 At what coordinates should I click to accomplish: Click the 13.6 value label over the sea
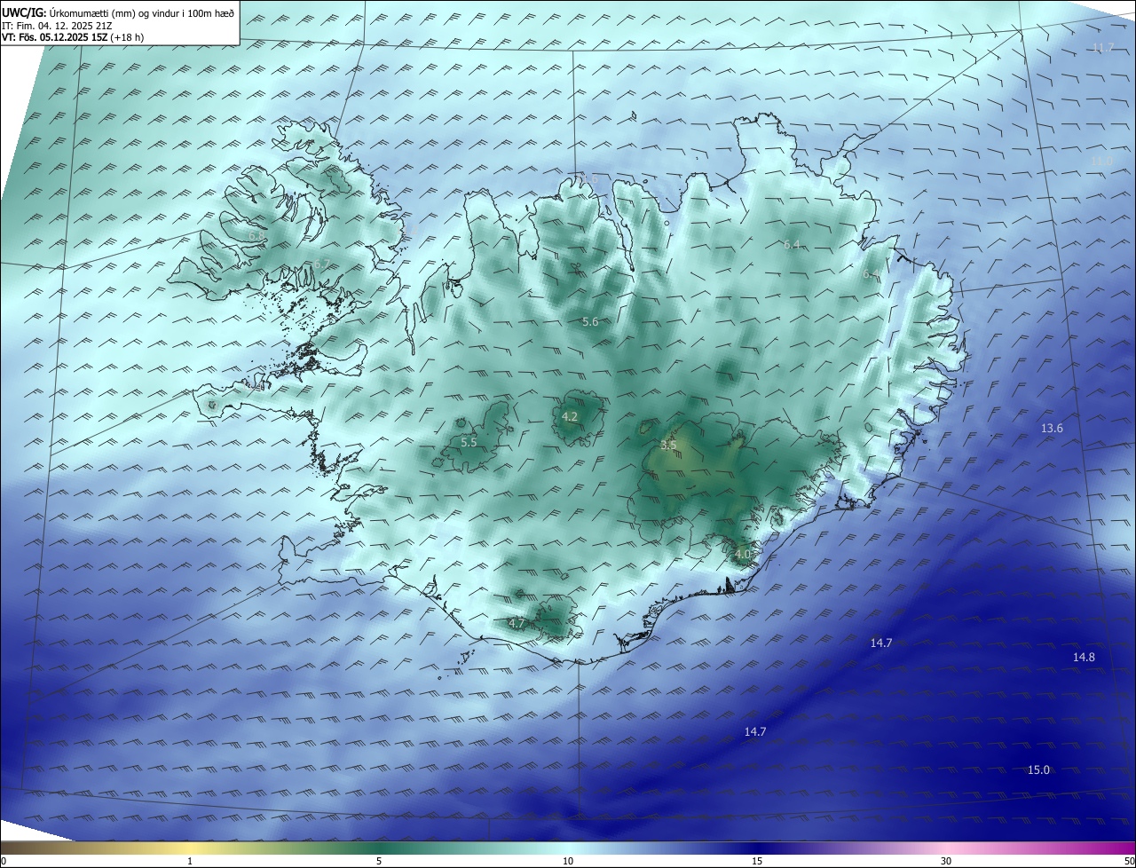point(1052,429)
